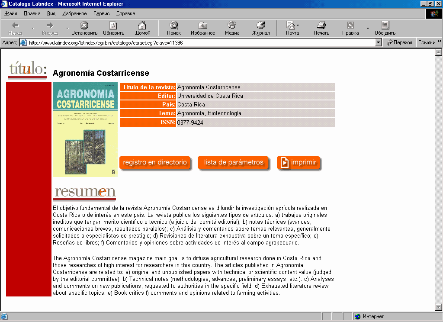Open the Файл menu
This screenshot has height=322, width=443.
(x=11, y=13)
